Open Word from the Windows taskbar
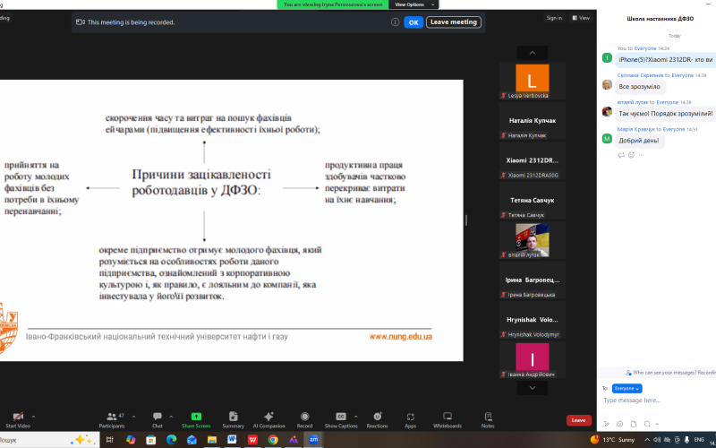The height and width of the screenshot is (448, 716). 232,440
